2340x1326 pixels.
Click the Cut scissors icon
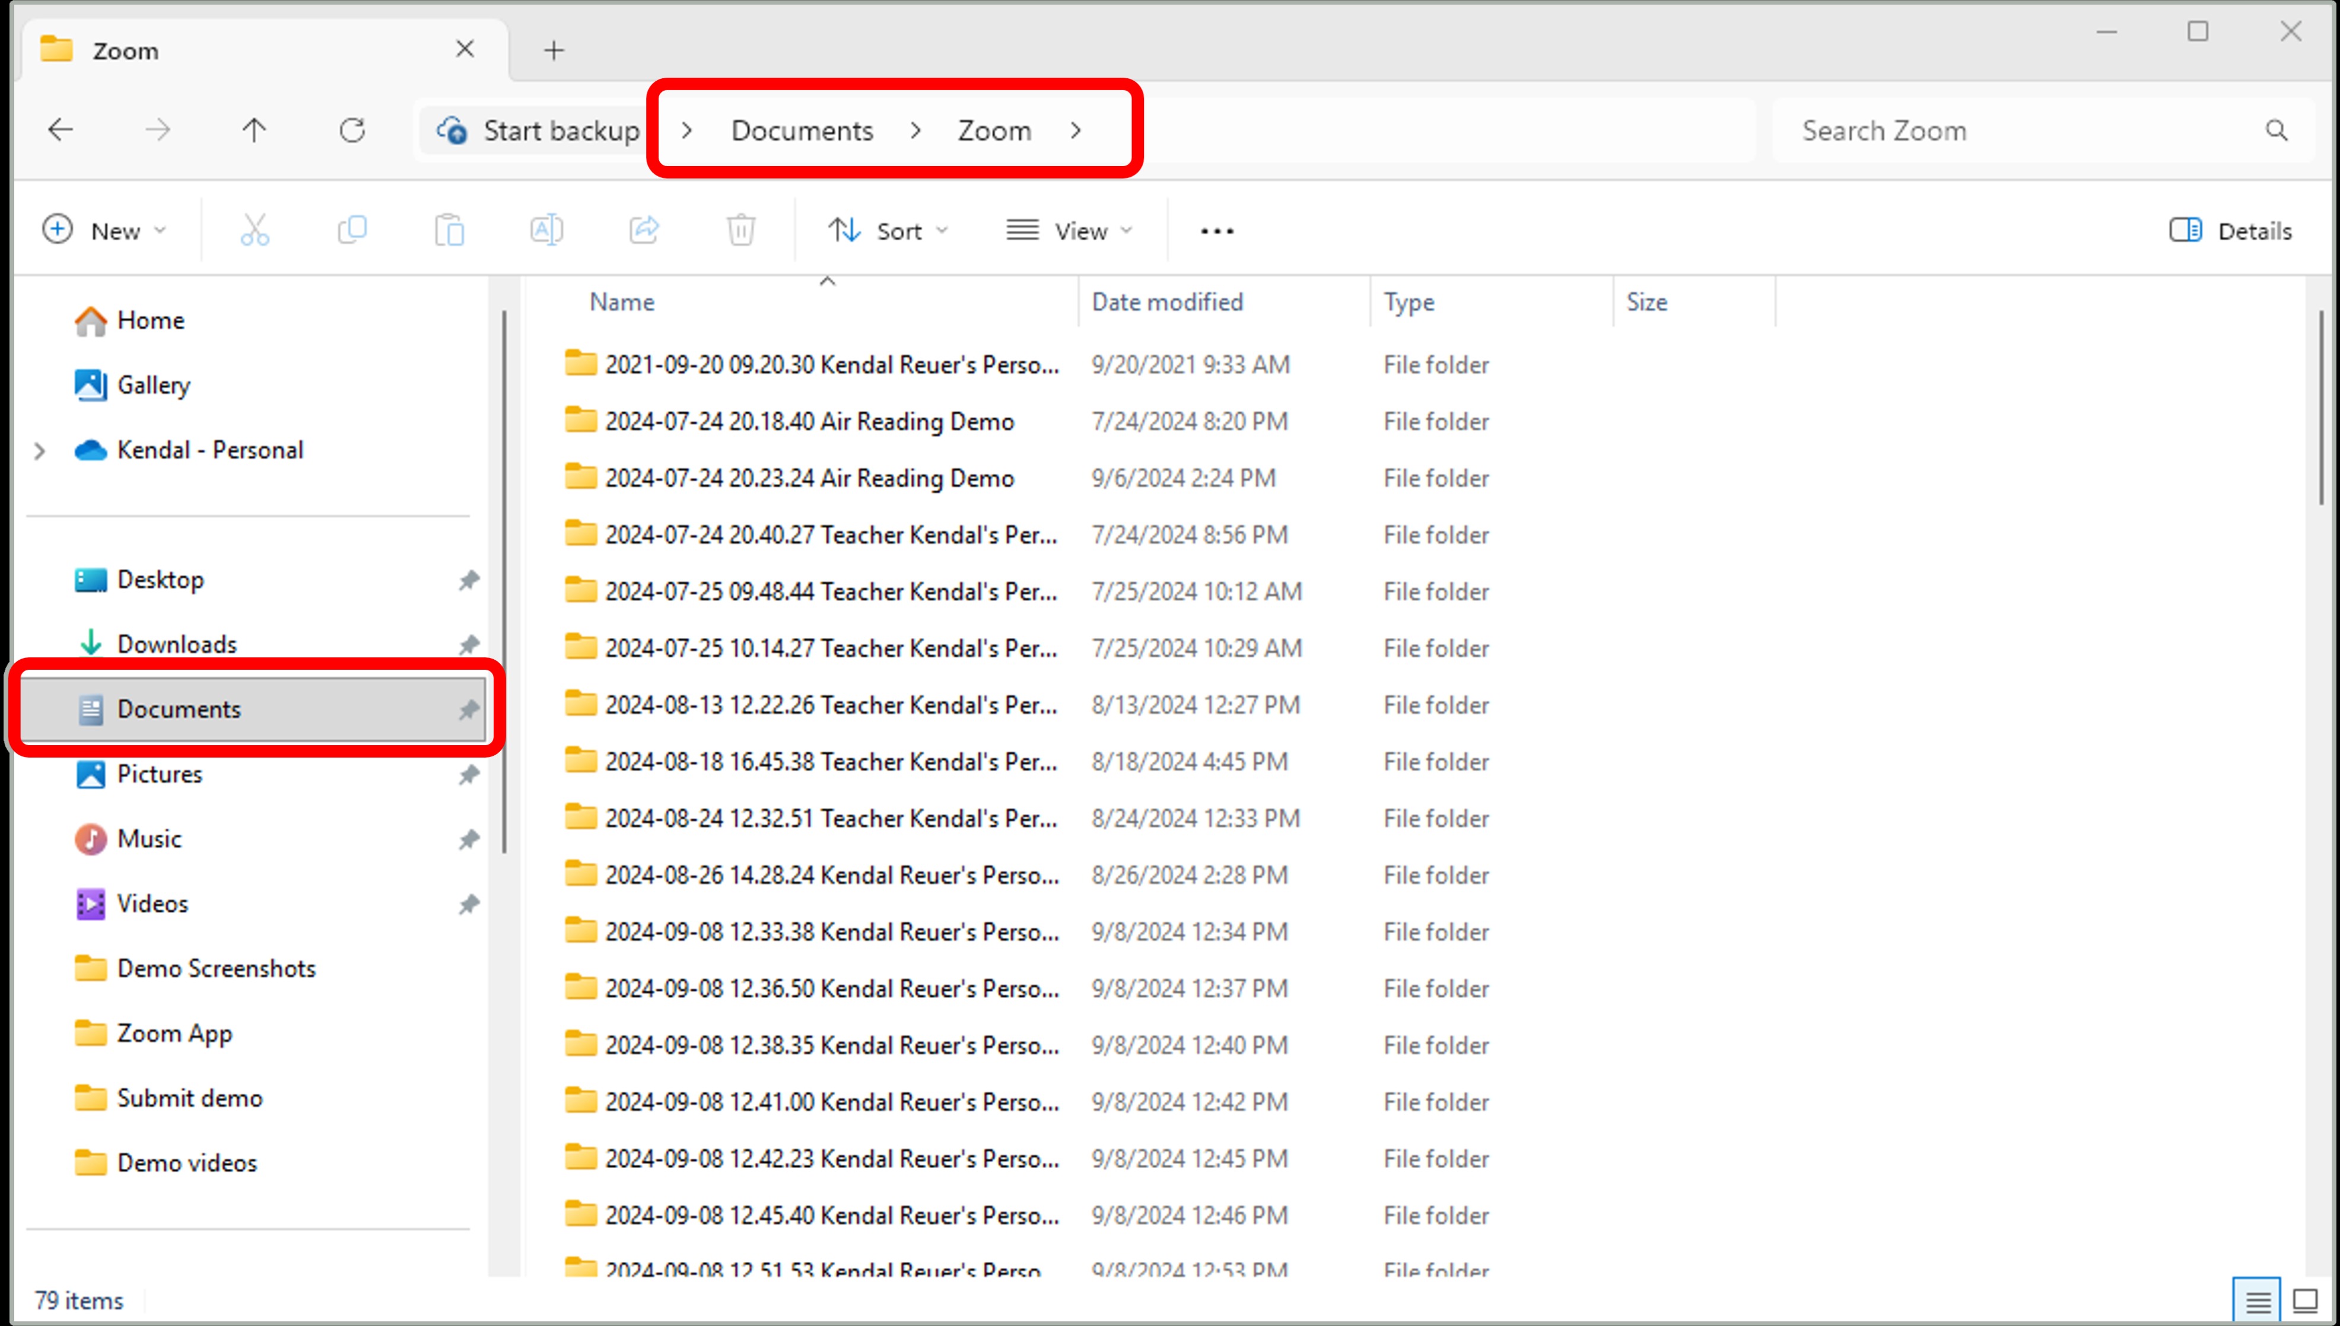tap(255, 230)
